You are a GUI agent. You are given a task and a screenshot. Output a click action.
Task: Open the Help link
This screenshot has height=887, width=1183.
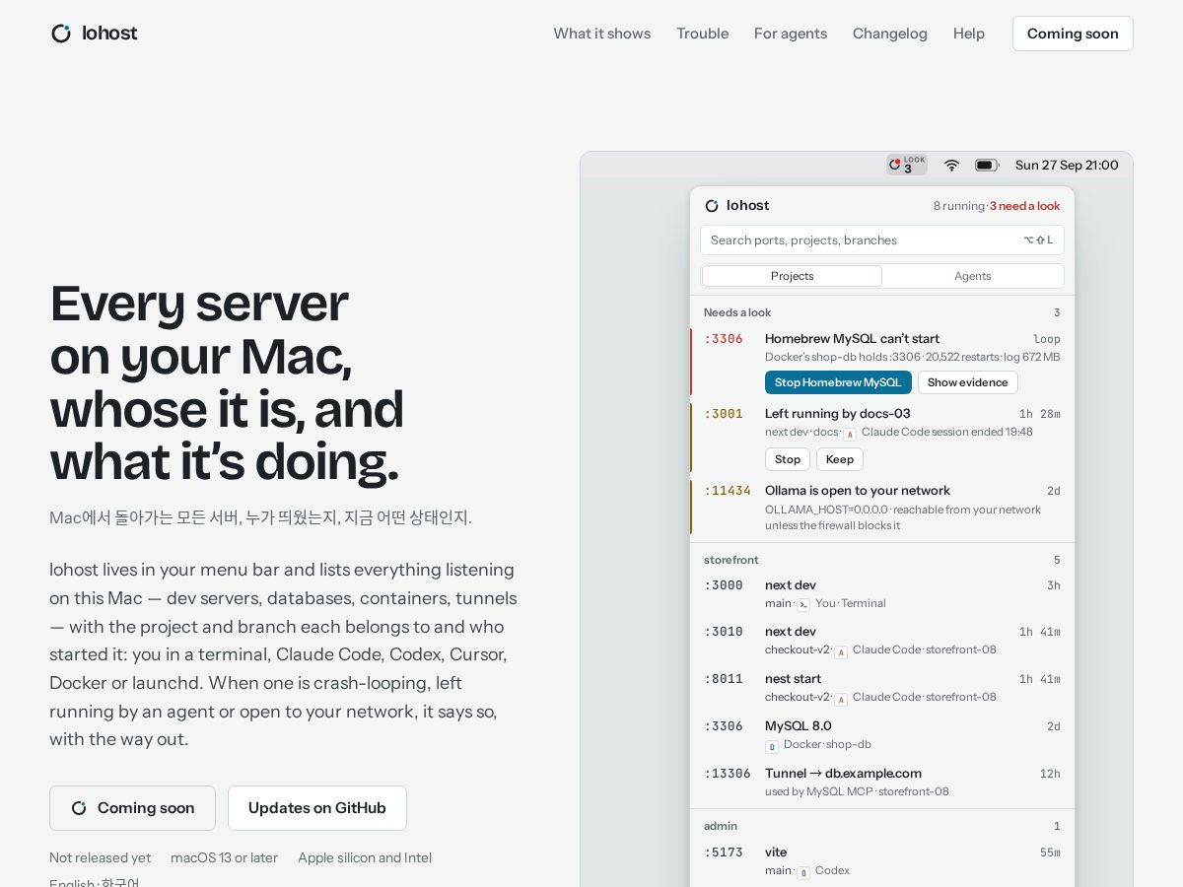pyautogui.click(x=969, y=34)
